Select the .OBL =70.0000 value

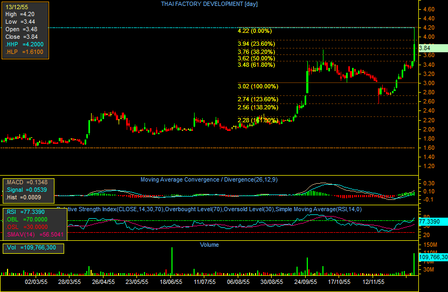click(26, 219)
